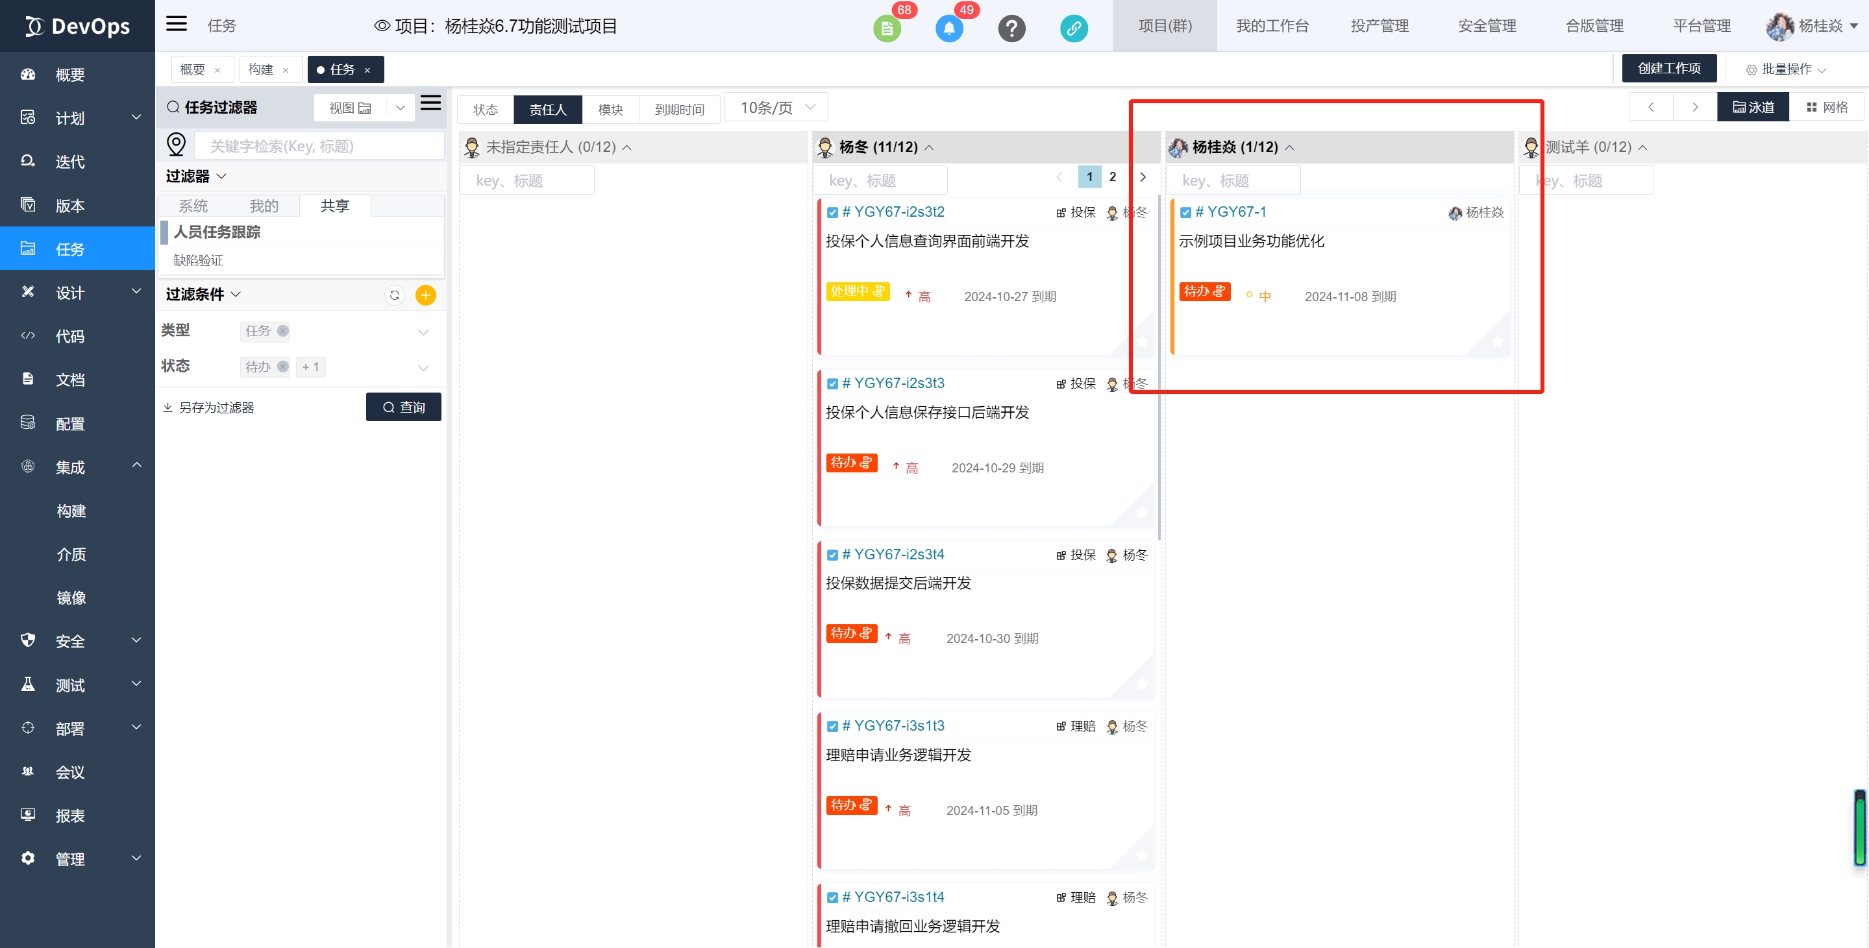Viewport: 1869px width, 948px height.
Task: Toggle checkbox on task YGY67-1
Action: pyautogui.click(x=1185, y=213)
